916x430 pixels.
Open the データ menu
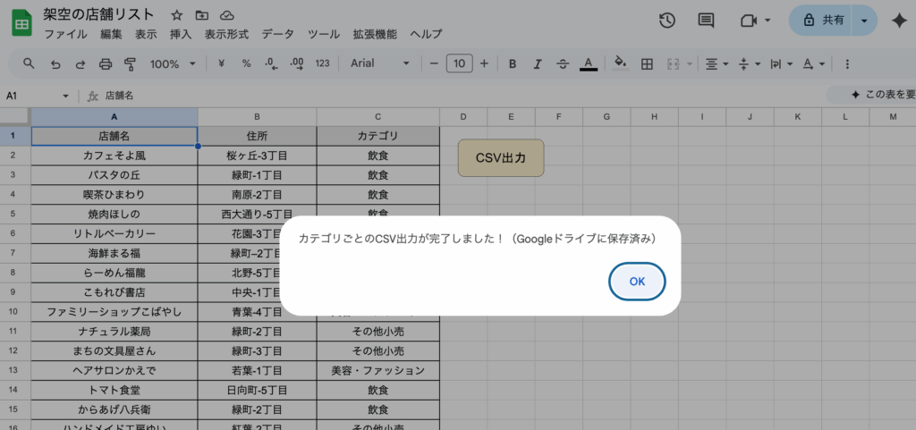point(278,34)
